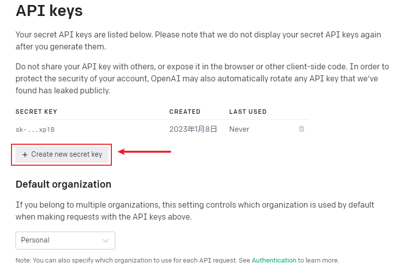The width and height of the screenshot is (398, 269).
Task: Click the 2023年1月8日 created date
Action: coord(193,129)
